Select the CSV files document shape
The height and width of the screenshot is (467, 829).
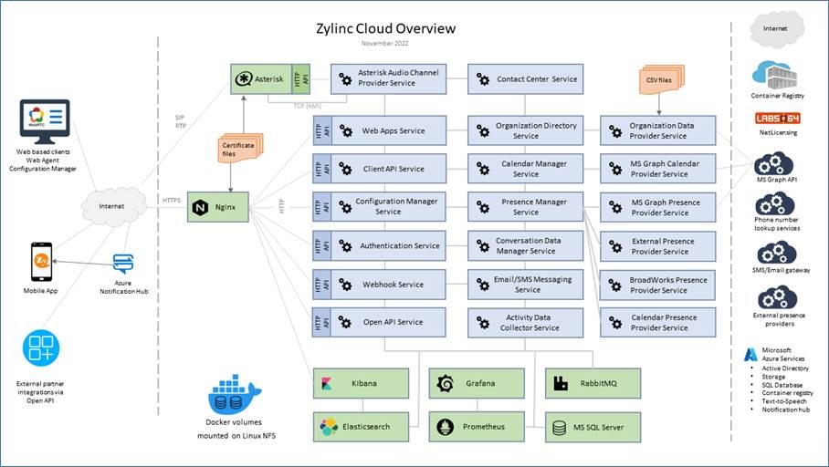pos(656,79)
